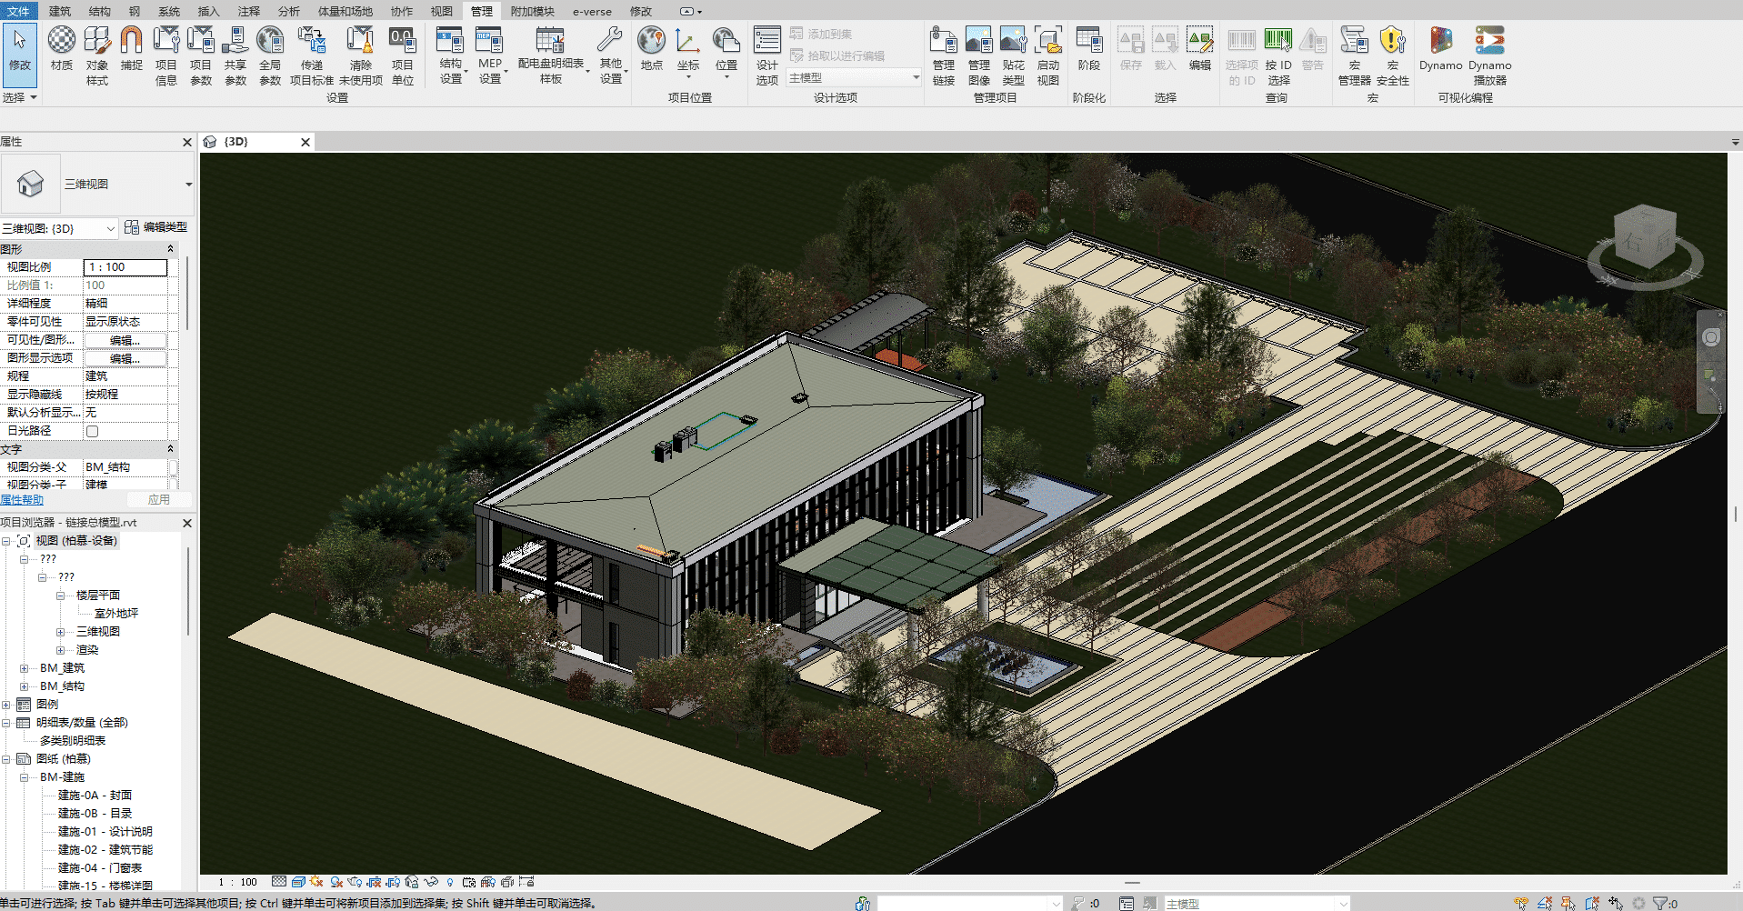Toggle detail level icon in view control bar

pyautogui.click(x=279, y=882)
